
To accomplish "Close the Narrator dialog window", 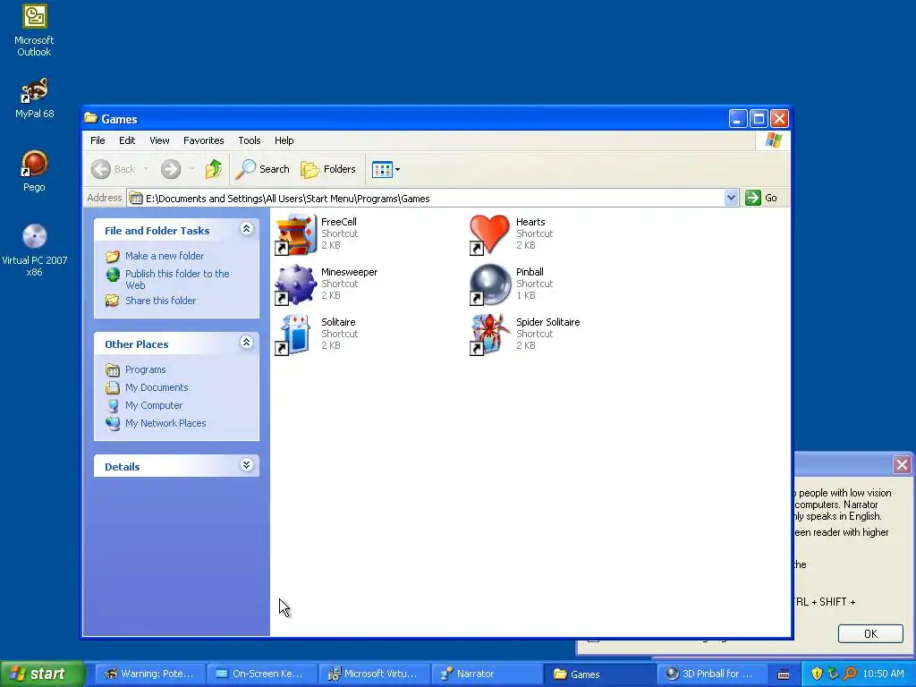I will point(902,465).
